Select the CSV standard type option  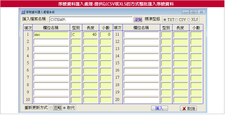click(x=176, y=20)
